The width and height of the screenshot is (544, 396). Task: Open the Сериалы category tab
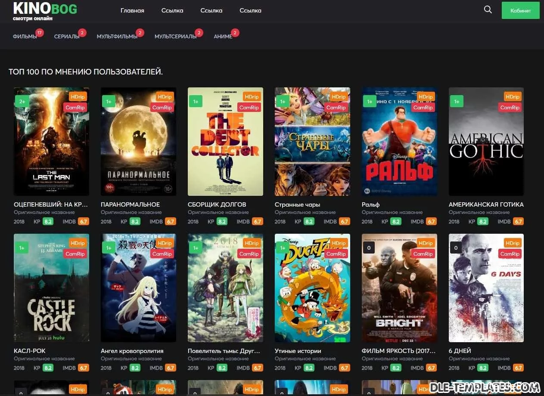pyautogui.click(x=67, y=37)
